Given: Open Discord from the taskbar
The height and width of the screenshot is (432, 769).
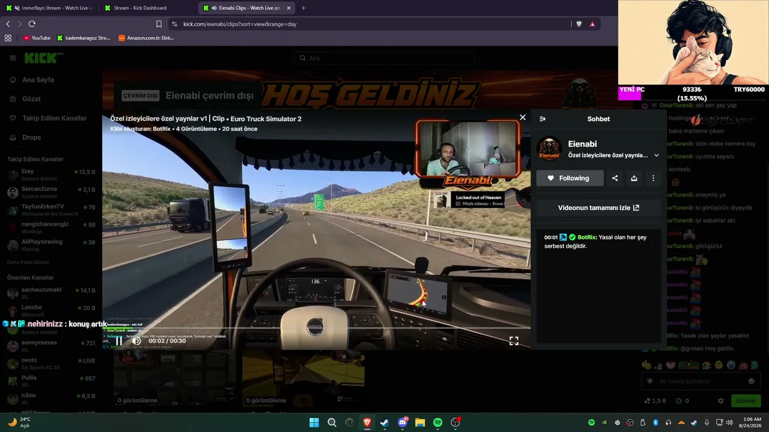Looking at the screenshot, I should point(403,422).
